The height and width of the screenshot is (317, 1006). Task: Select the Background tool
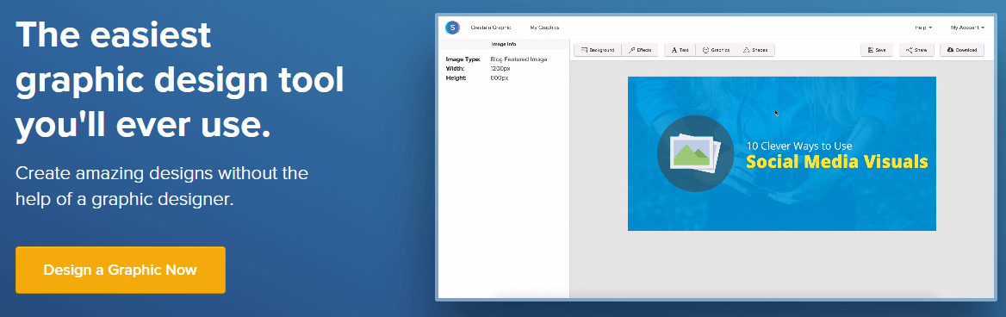pyautogui.click(x=598, y=50)
